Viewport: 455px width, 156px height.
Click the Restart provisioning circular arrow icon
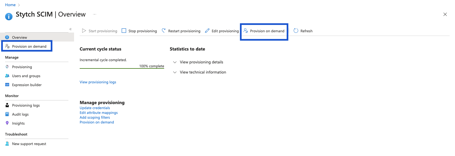click(164, 31)
